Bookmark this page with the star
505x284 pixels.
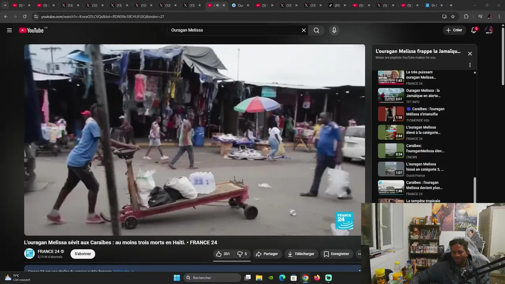pos(453,17)
